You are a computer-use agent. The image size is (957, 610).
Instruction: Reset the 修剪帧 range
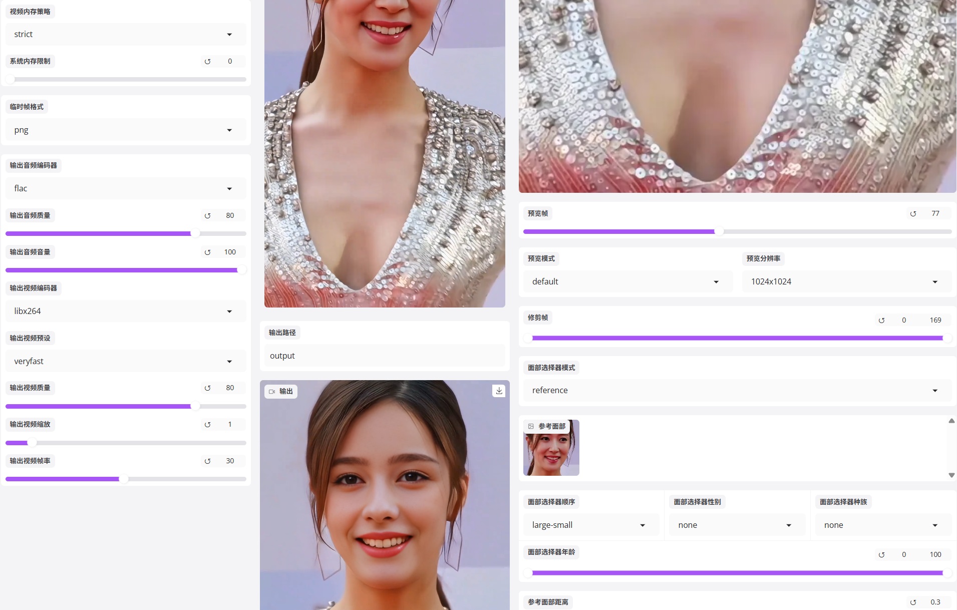(x=881, y=321)
